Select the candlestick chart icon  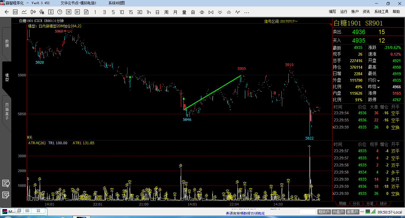coord(33,12)
